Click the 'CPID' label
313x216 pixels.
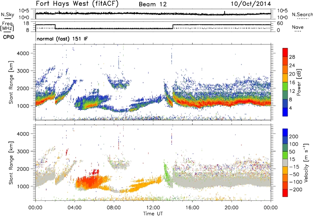(x=9, y=37)
